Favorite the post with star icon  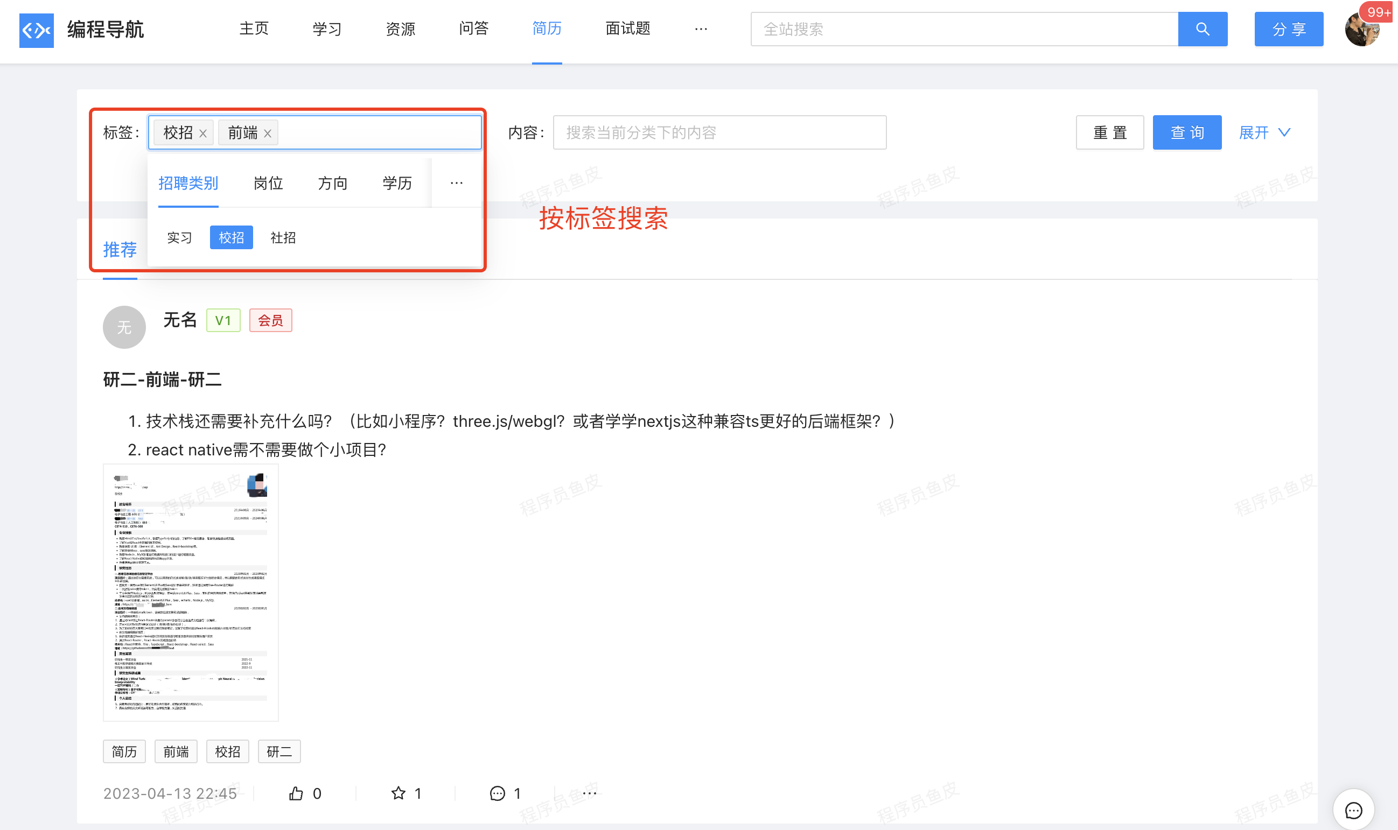coord(399,793)
